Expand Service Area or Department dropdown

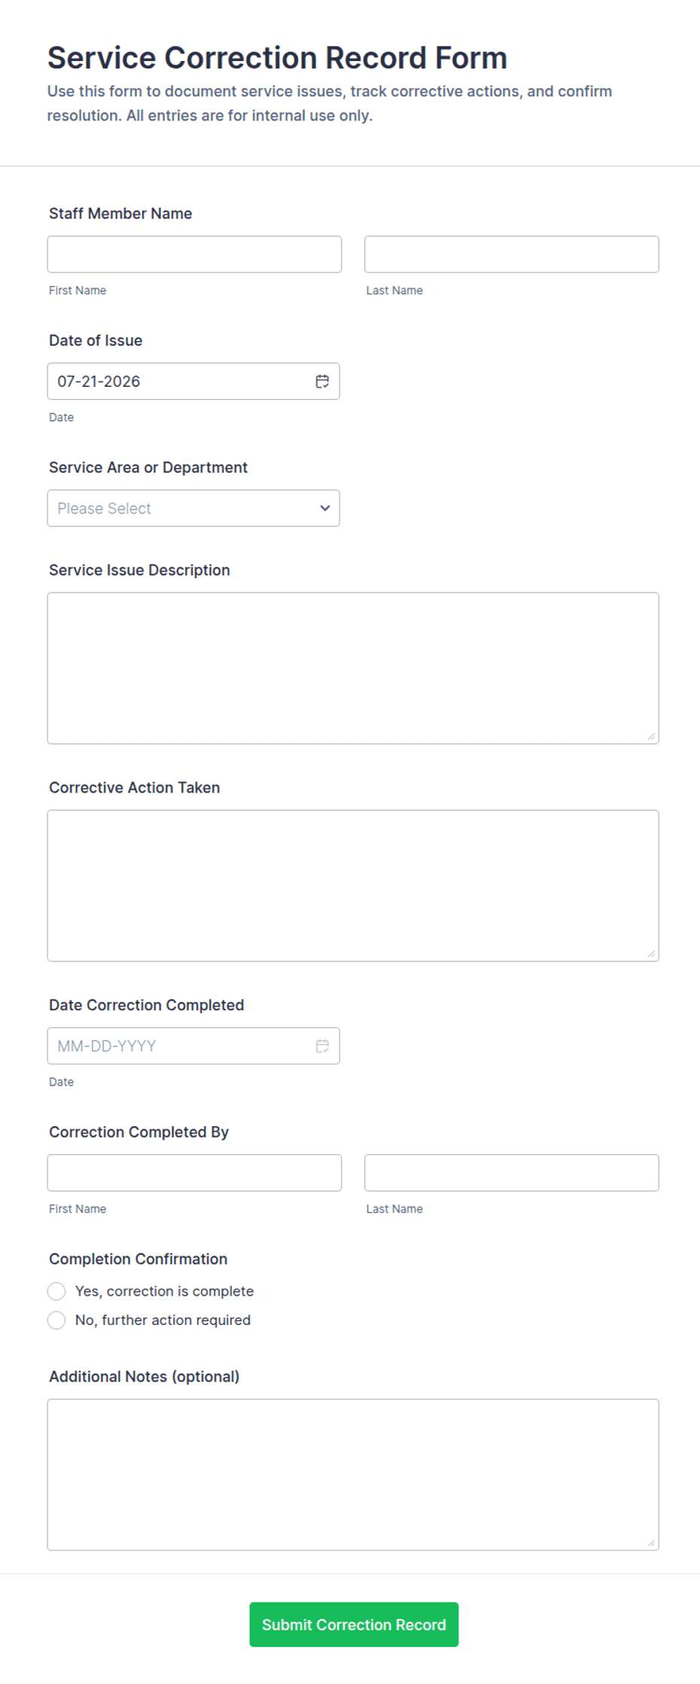[x=193, y=508]
